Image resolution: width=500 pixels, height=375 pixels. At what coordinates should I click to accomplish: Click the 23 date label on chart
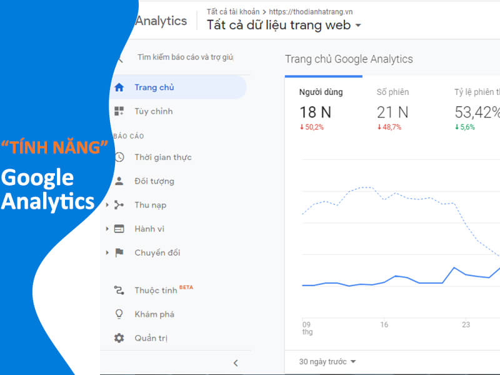(466, 324)
